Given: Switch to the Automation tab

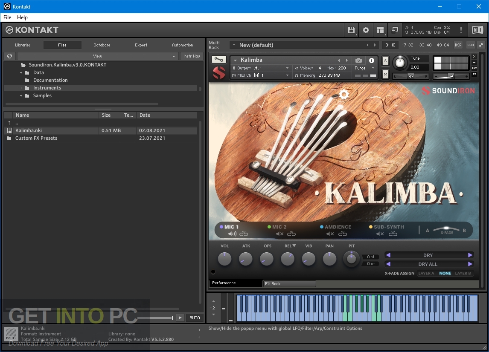Looking at the screenshot, I should [x=183, y=45].
